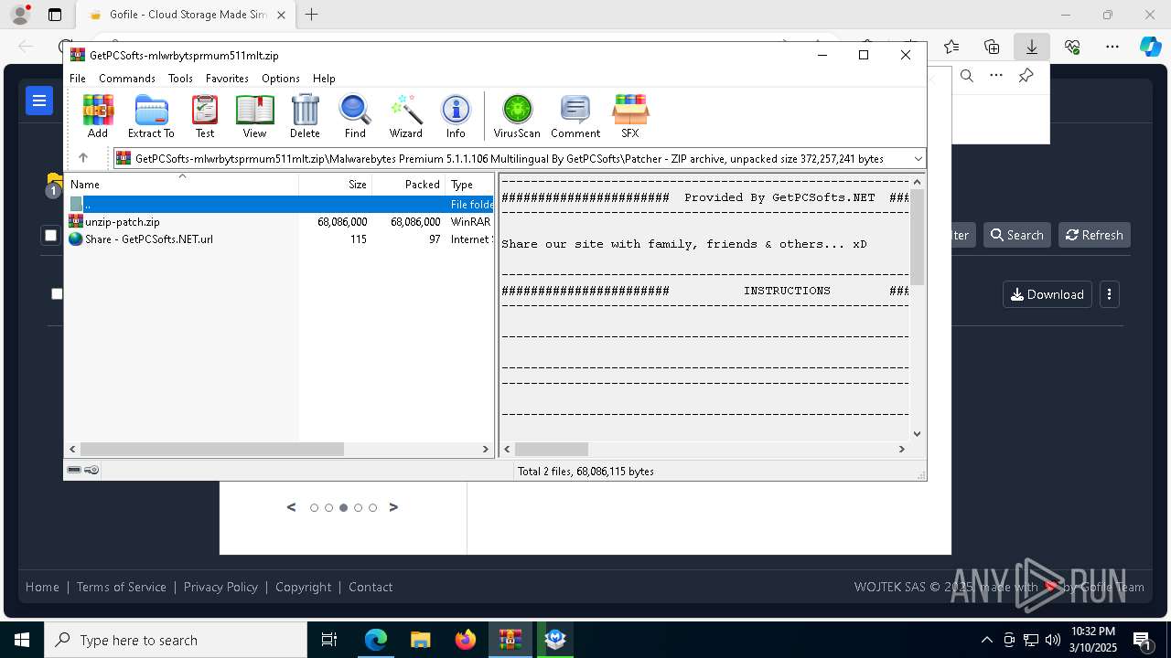Open the View toolbar icon
Image resolution: width=1171 pixels, height=658 pixels.
tap(254, 116)
